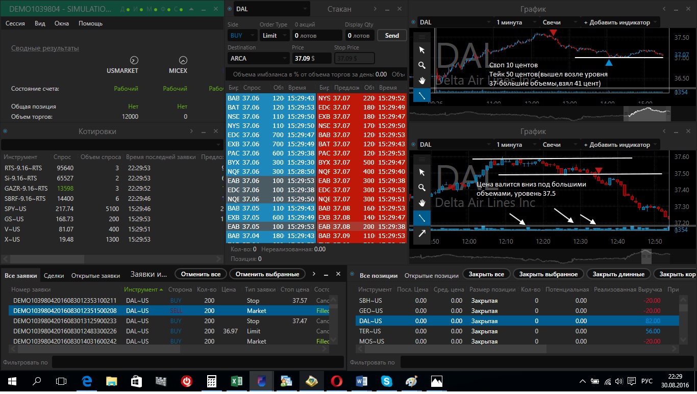Open Windows Store from taskbar
Image resolution: width=697 pixels, height=394 pixels.
coord(136,381)
